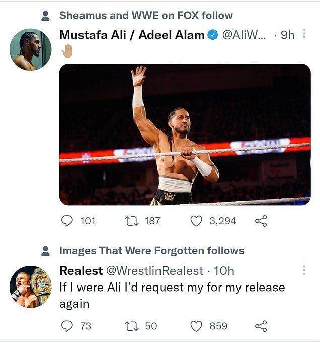The height and width of the screenshot is (343, 320).
Task: Open the @WrestlinRealest handle link
Action: click(154, 271)
